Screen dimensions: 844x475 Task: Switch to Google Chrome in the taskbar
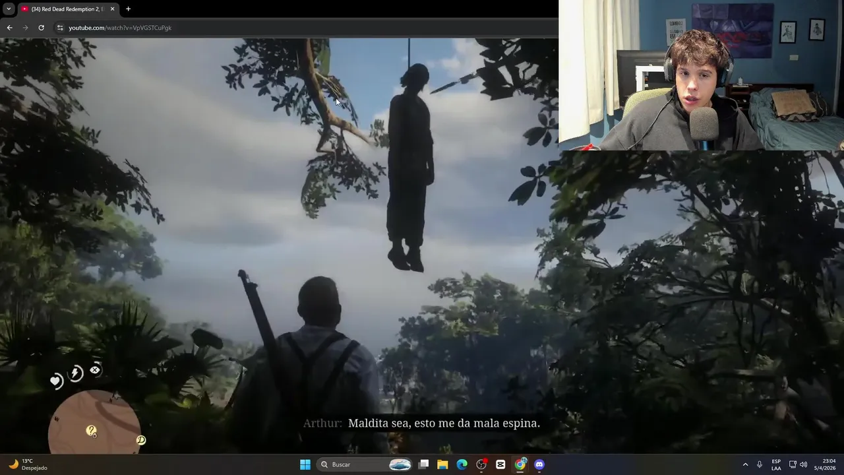click(520, 464)
